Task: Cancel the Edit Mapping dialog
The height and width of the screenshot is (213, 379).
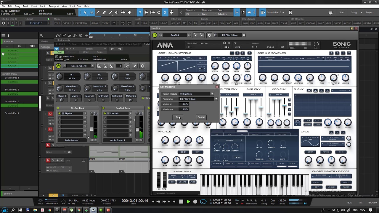Action: tap(201, 117)
